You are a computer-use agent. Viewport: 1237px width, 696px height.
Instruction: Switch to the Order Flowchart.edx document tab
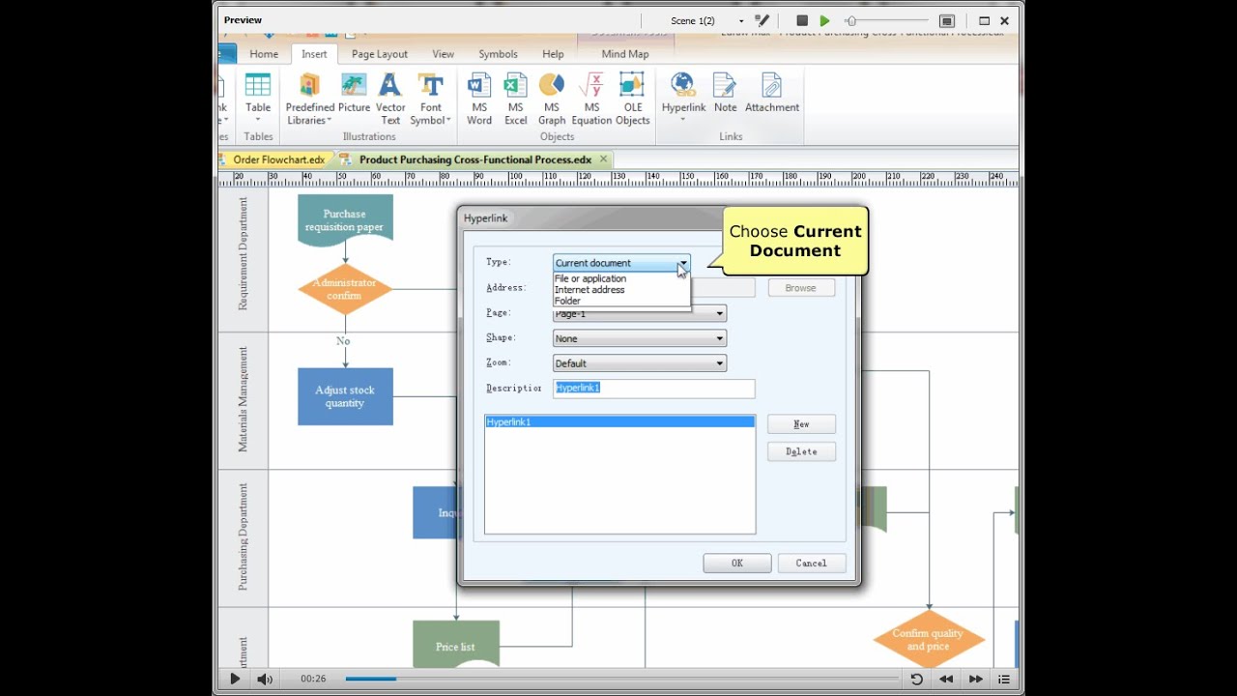coord(278,159)
